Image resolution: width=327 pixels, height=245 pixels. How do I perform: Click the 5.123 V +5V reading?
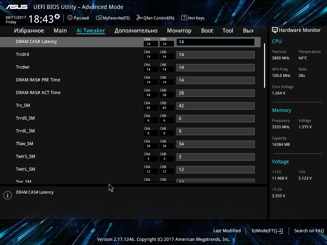pyautogui.click(x=305, y=178)
